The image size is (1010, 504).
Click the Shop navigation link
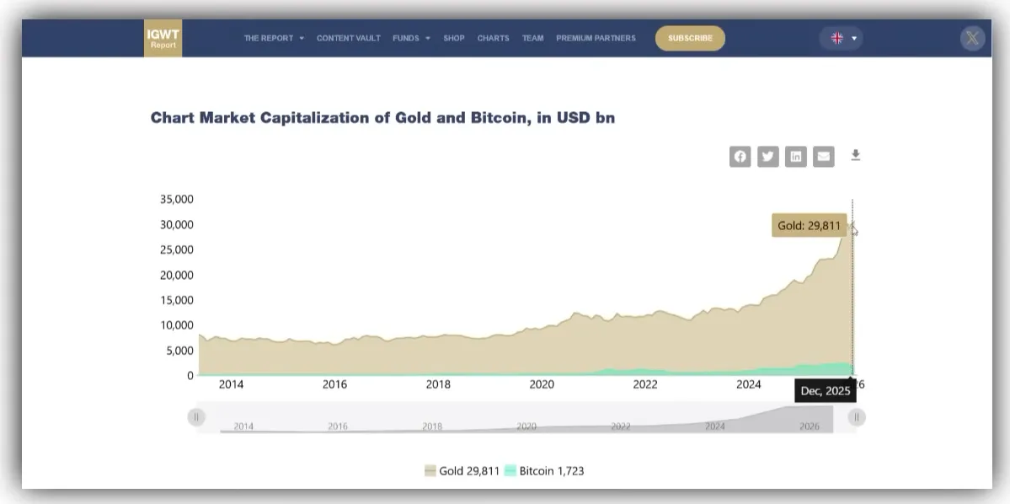point(454,38)
